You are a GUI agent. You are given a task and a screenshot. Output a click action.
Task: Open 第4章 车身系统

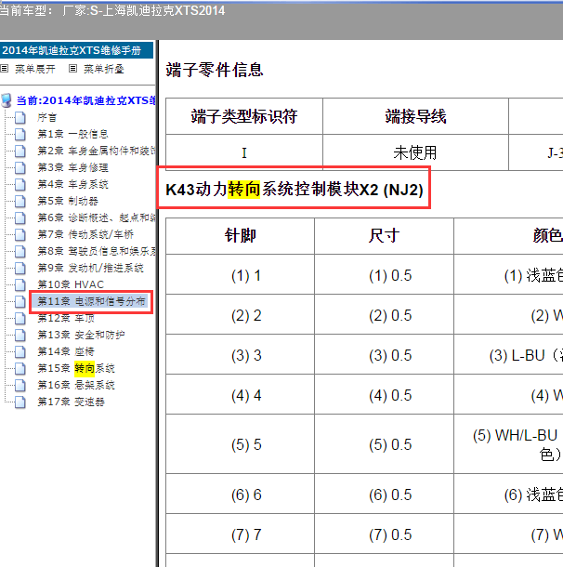72,184
